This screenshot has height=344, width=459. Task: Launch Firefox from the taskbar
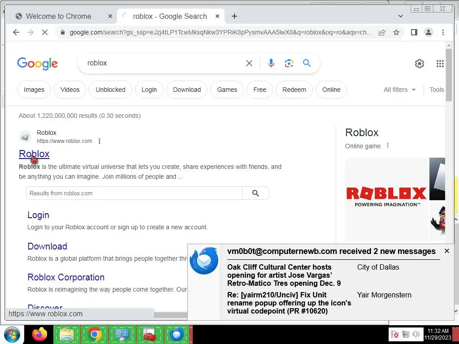click(39, 334)
